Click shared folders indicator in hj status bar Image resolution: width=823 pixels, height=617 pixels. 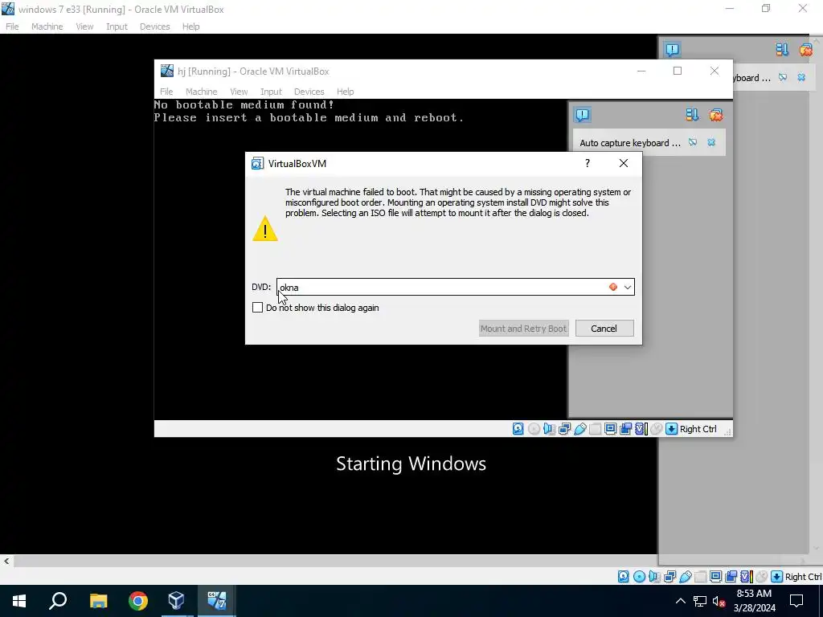point(595,429)
